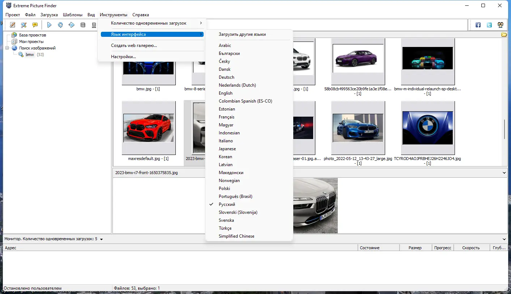Click the group of people community icon
This screenshot has width=511, height=294.
coord(501,25)
